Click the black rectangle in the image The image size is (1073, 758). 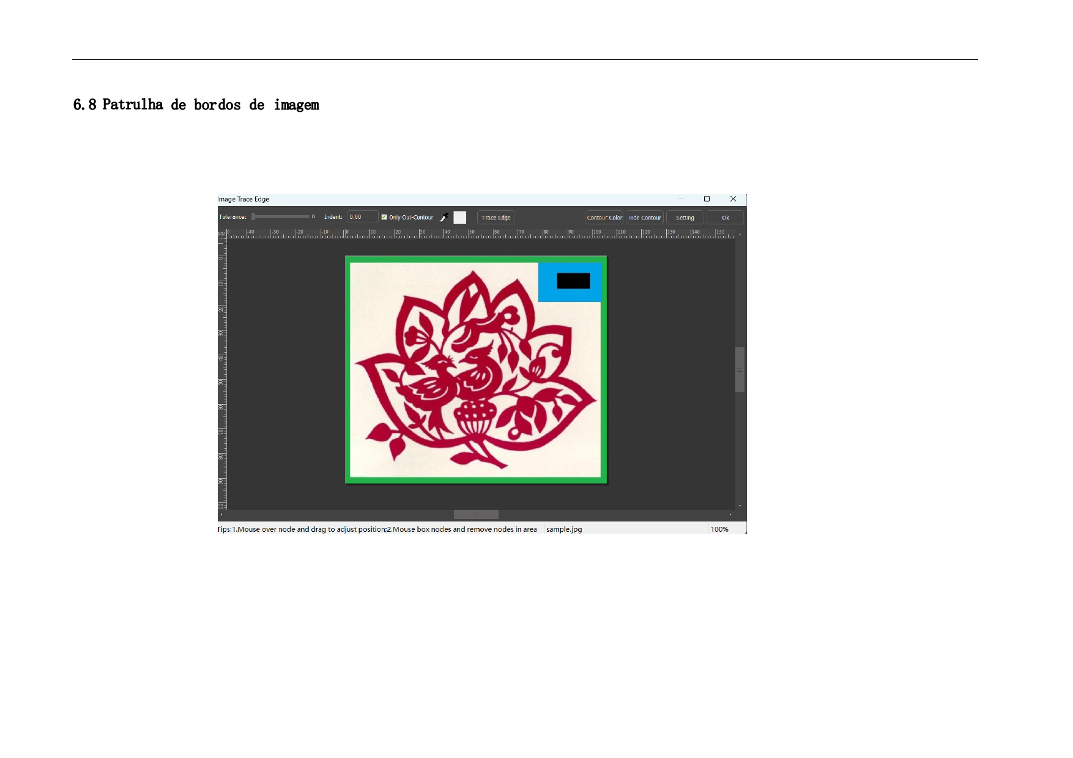click(573, 281)
